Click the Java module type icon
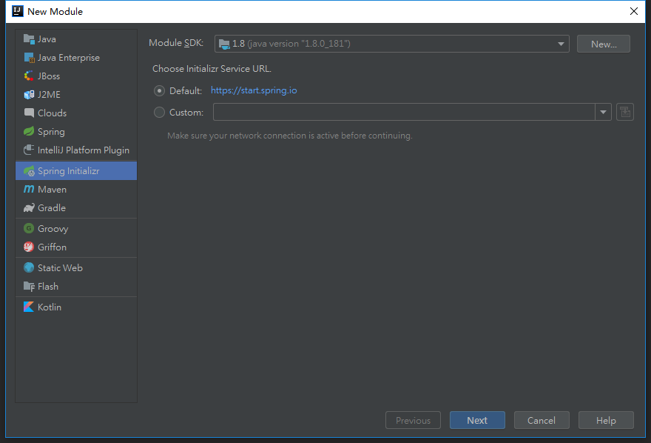 (x=29, y=39)
